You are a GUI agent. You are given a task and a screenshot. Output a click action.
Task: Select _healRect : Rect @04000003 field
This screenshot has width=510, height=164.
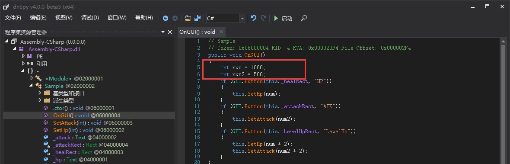[x=88, y=152]
